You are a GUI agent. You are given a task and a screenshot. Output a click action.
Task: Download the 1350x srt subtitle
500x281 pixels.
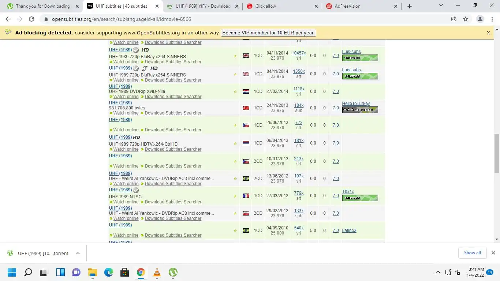tap(299, 71)
